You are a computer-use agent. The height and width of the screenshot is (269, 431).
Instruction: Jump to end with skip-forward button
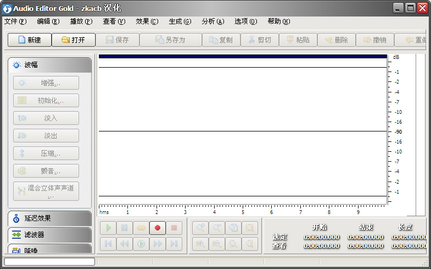174,244
